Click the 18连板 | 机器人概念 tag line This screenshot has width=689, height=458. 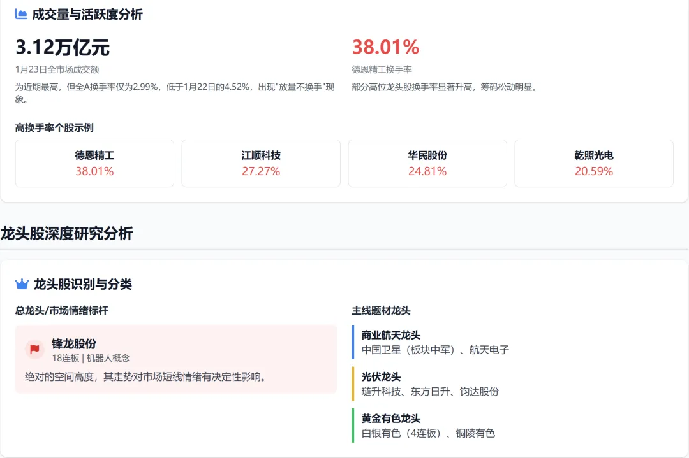pos(91,358)
